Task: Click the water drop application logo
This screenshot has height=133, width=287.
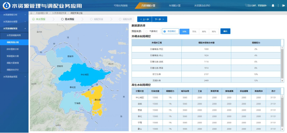Action: pos(7,6)
